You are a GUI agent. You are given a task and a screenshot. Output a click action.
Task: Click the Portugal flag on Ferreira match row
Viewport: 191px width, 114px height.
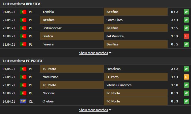click(23, 44)
